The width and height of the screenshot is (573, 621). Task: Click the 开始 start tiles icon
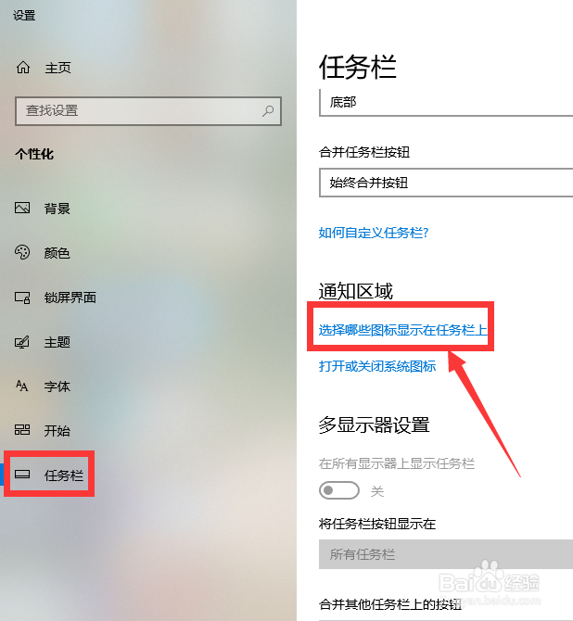(x=22, y=430)
